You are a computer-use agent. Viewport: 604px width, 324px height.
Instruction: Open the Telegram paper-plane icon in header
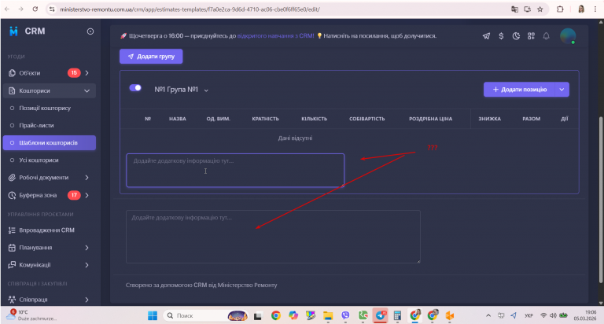click(x=486, y=36)
